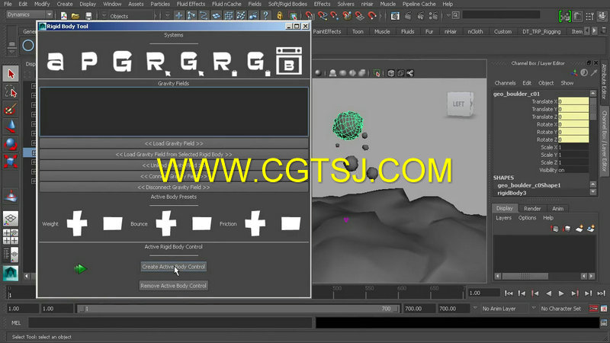Click the current time field showing 1.00
Image resolution: width=610 pixels, height=343 pixels.
click(x=483, y=293)
